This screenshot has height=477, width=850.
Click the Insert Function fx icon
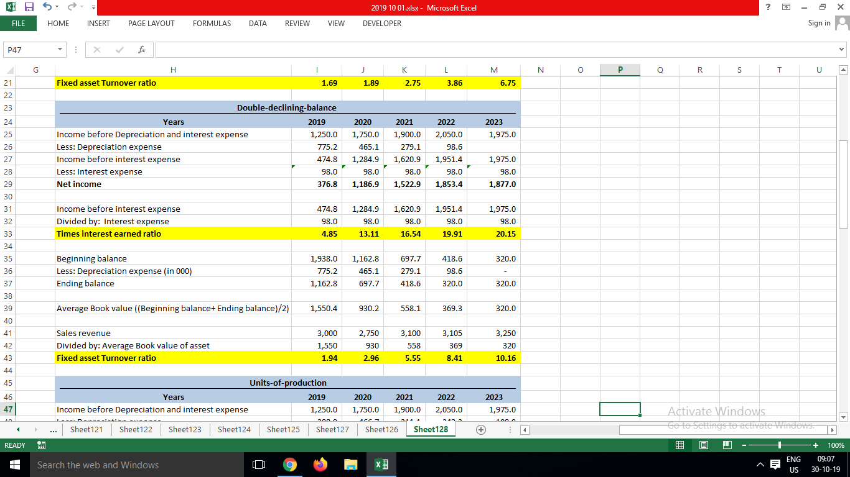(x=142, y=49)
